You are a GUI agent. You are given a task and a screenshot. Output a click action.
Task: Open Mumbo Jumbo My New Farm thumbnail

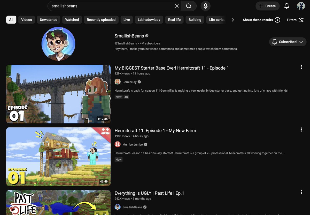point(58,157)
